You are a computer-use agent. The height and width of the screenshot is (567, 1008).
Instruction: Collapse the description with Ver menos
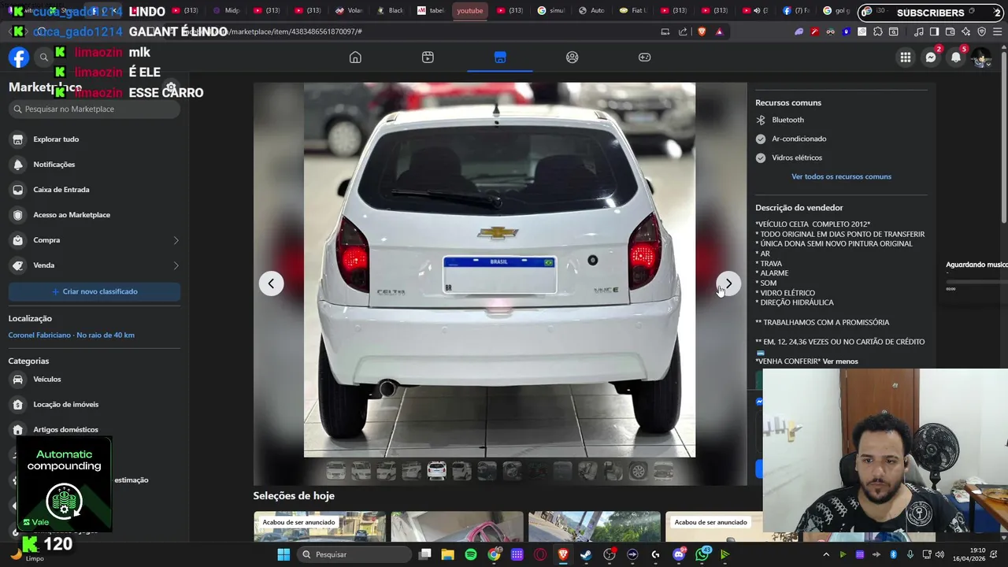840,361
